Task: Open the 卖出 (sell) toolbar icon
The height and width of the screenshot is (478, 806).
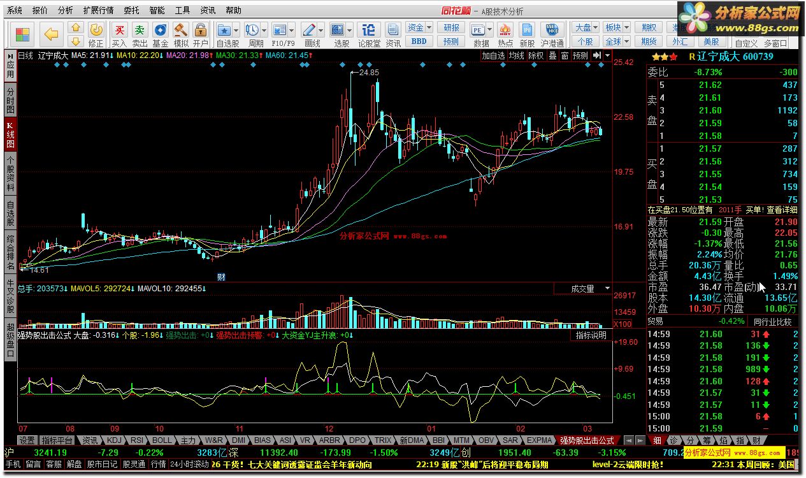Action: pos(140,29)
